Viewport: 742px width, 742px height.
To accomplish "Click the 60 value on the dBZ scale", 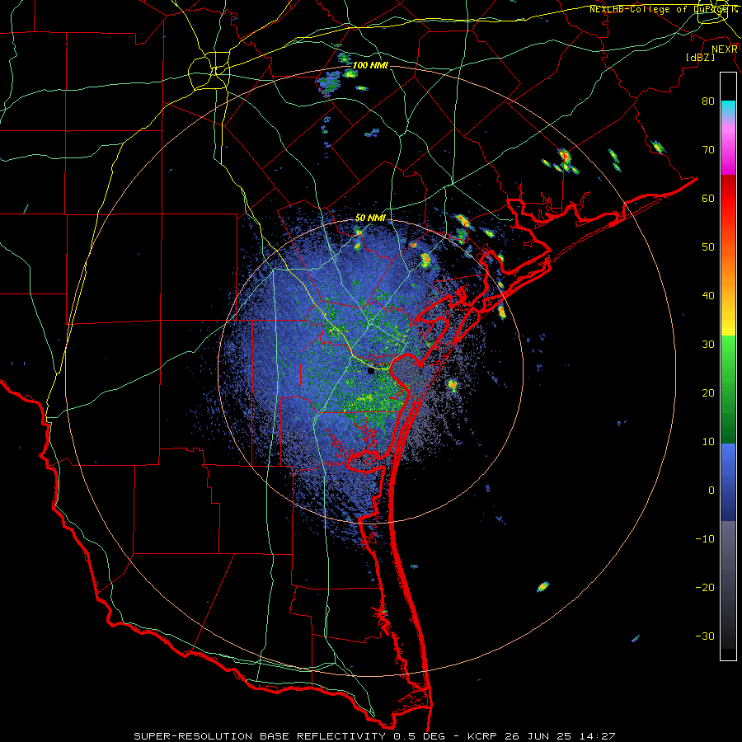I will tap(708, 198).
